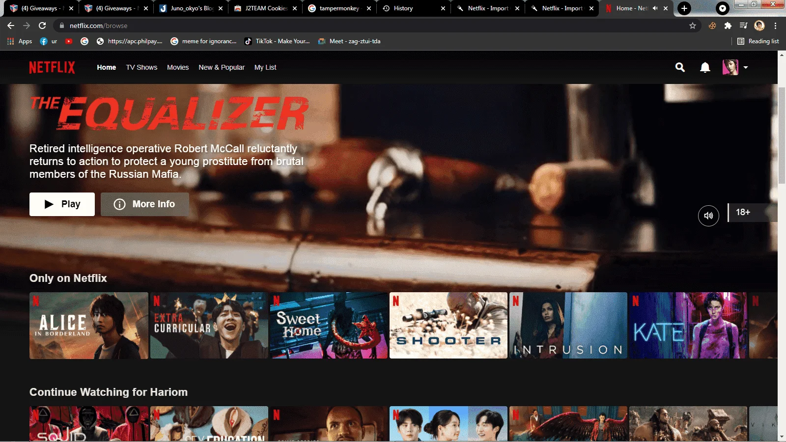Click The Equalizer title logo
Viewport: 786px width, 442px height.
169,114
